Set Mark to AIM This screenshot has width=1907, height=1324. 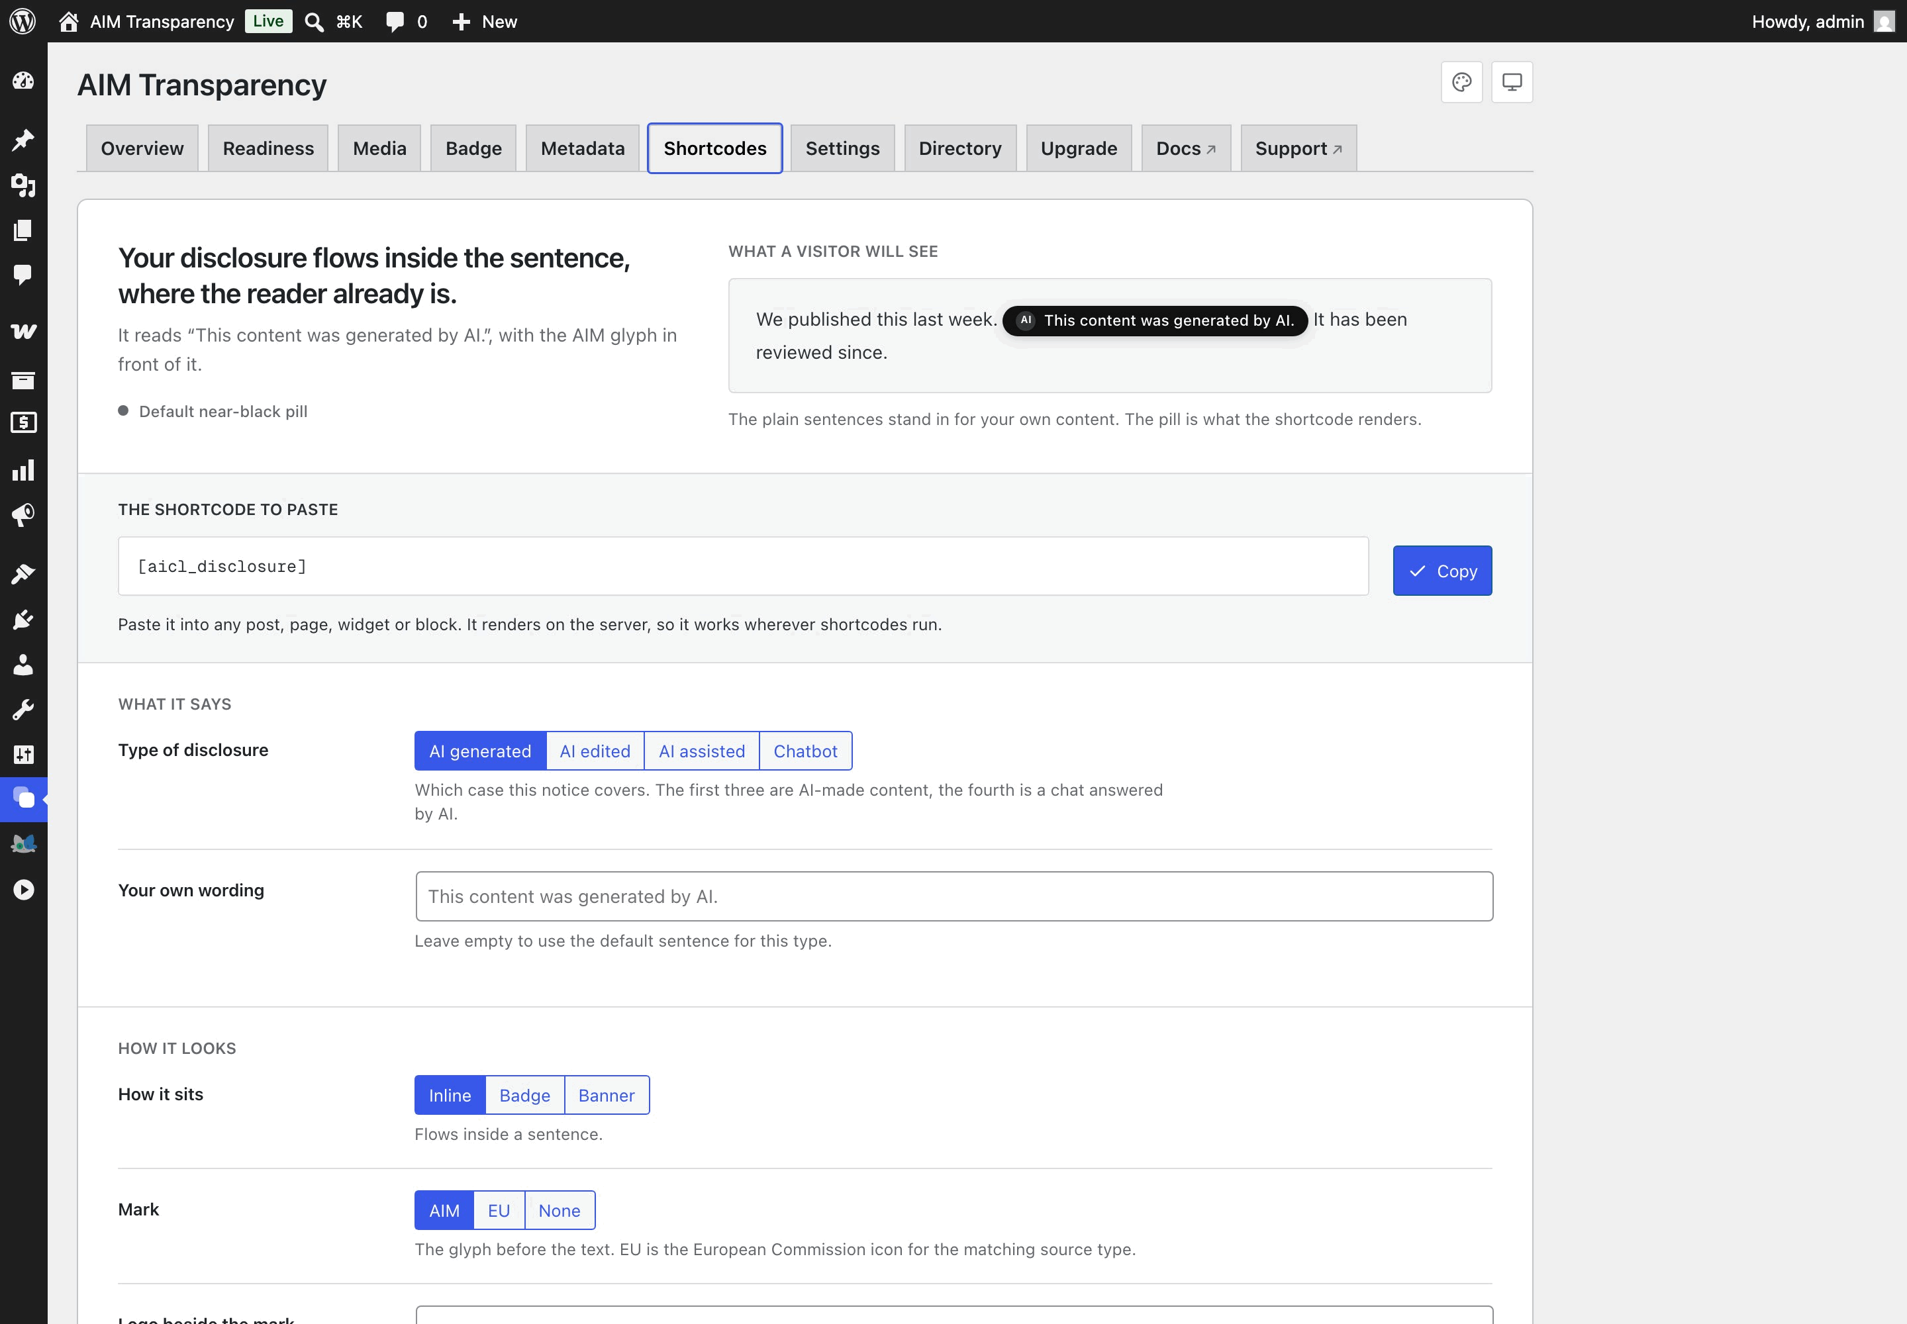[x=444, y=1209]
